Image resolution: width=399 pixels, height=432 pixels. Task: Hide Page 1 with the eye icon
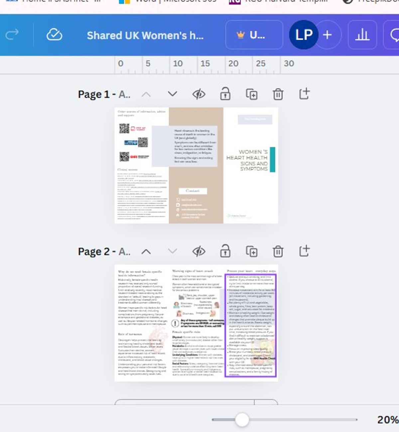(x=199, y=94)
